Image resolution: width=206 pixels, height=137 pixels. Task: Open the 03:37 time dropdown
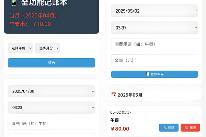tap(154, 28)
